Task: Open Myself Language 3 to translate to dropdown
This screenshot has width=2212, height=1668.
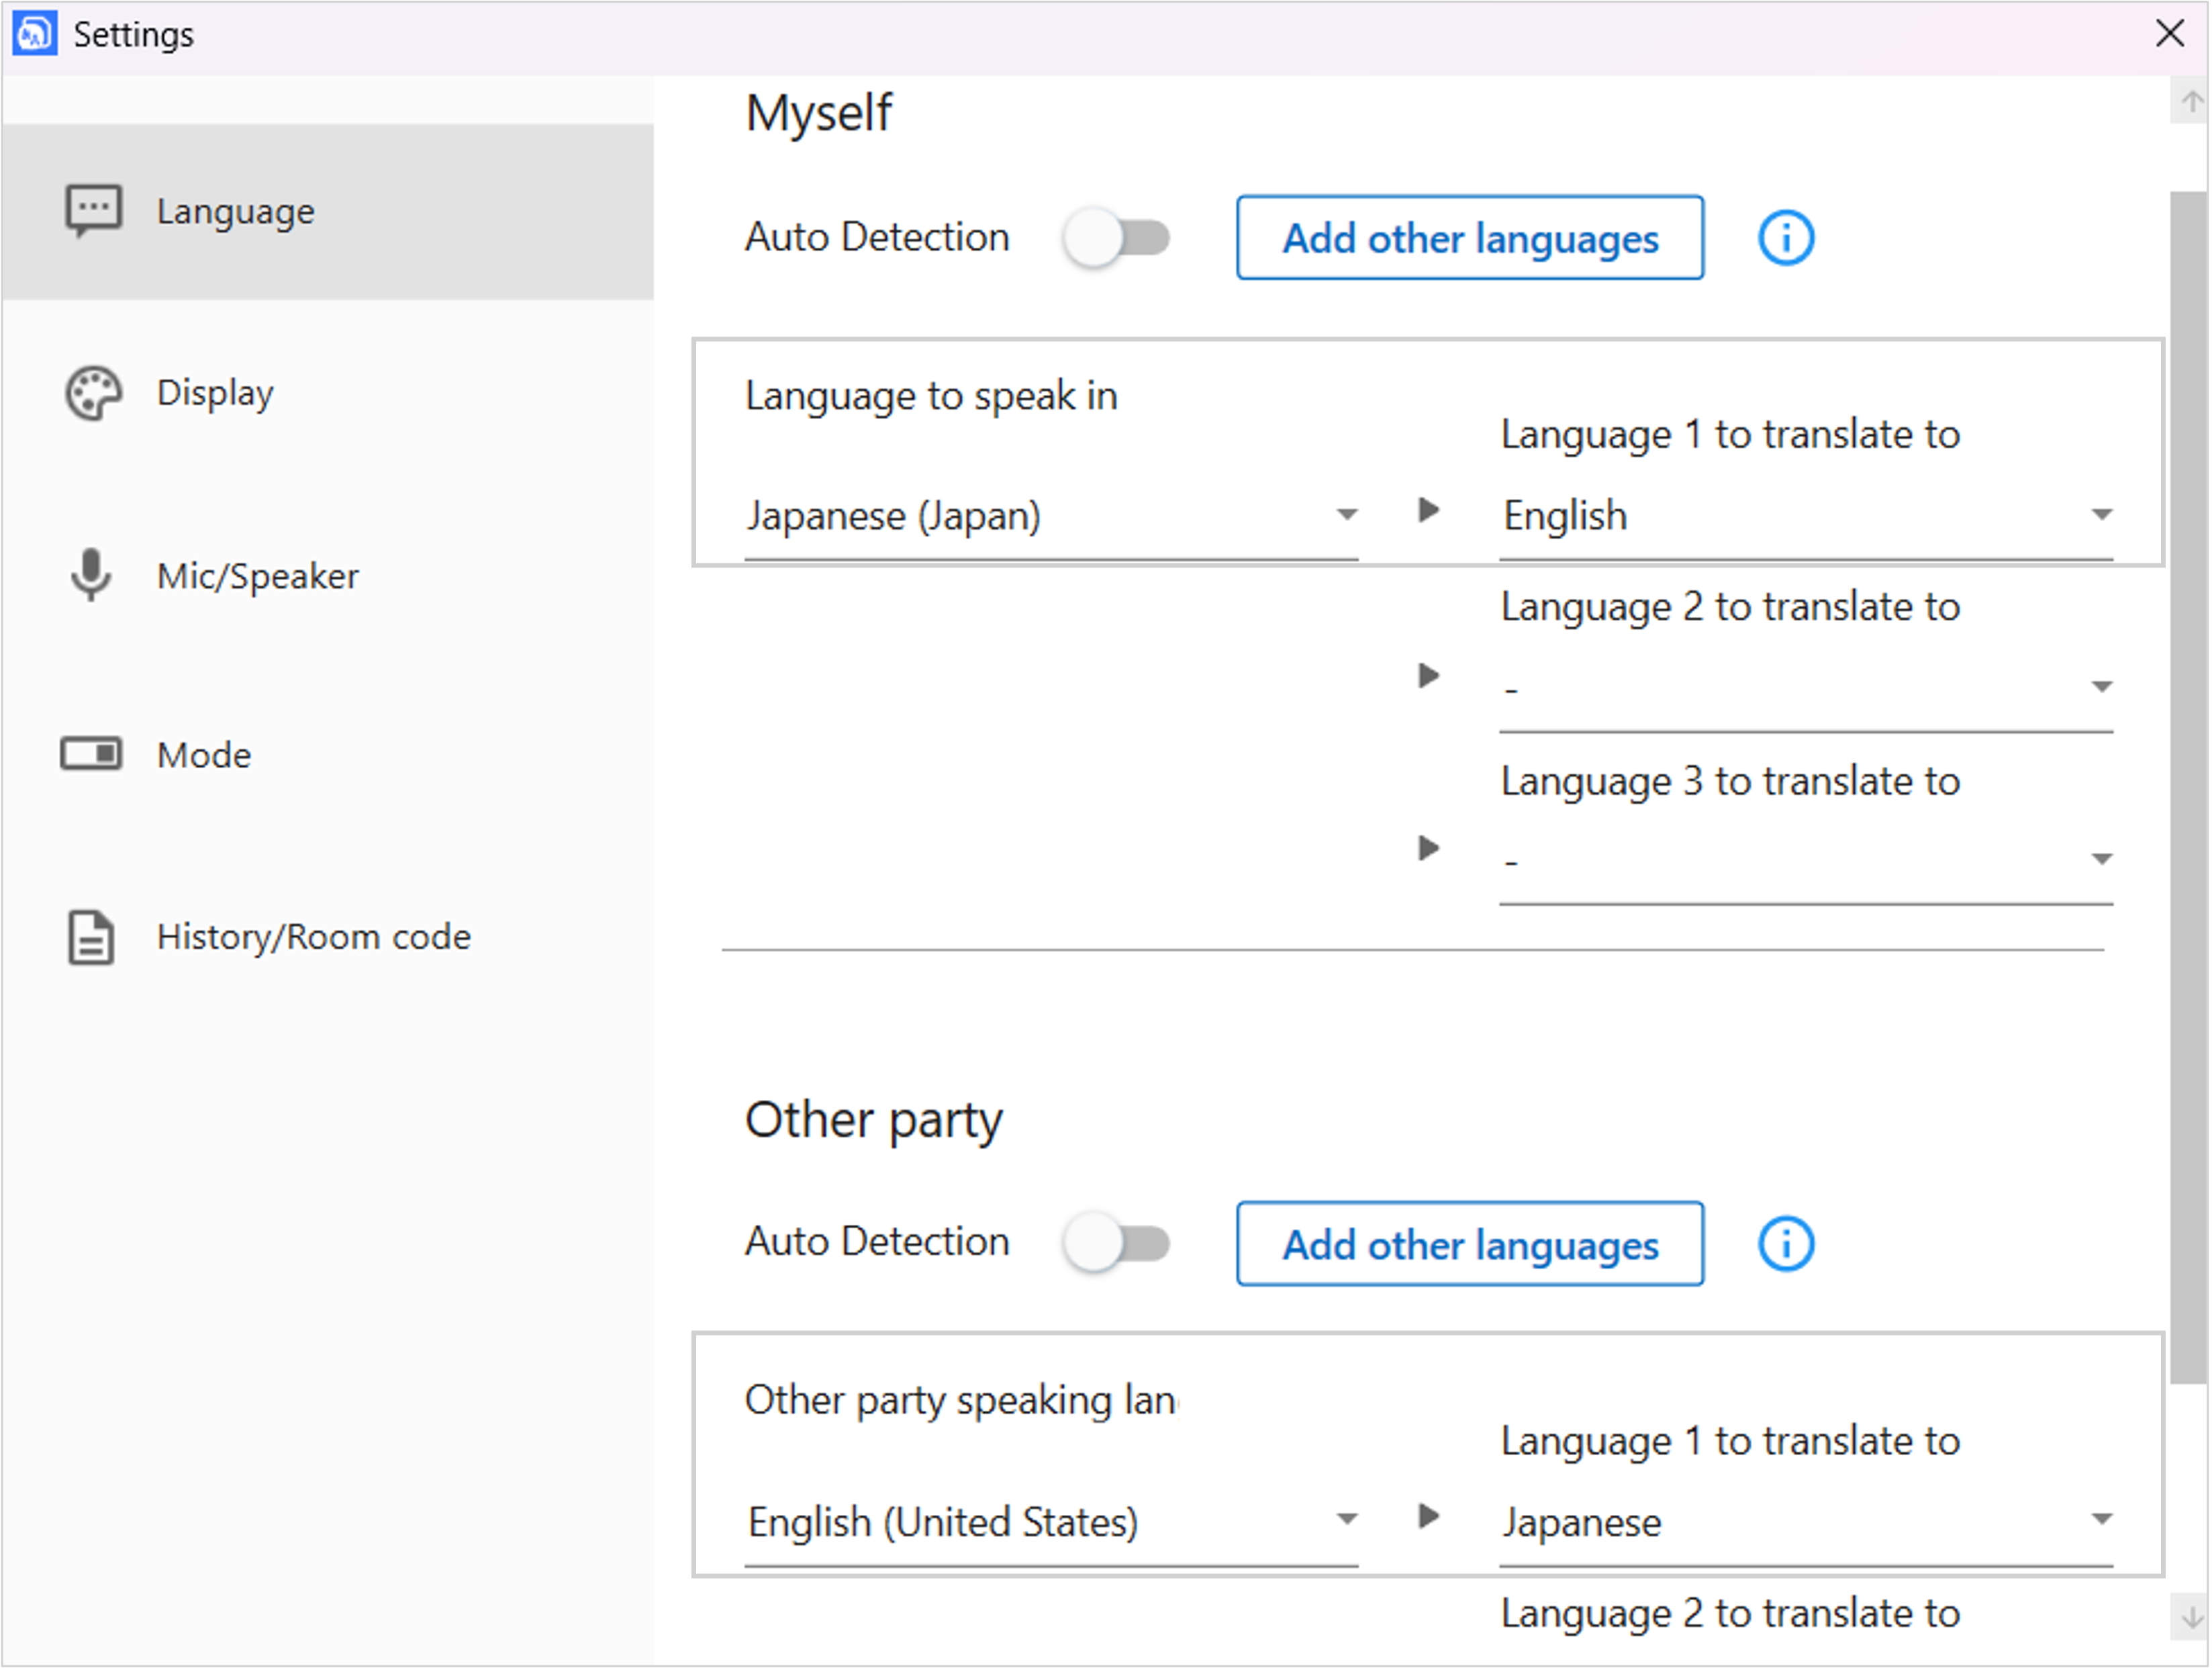Action: [1806, 860]
